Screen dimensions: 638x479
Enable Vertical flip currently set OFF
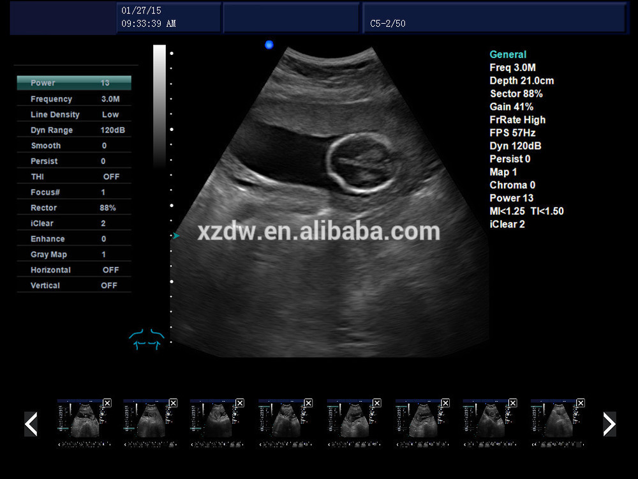[x=73, y=285]
